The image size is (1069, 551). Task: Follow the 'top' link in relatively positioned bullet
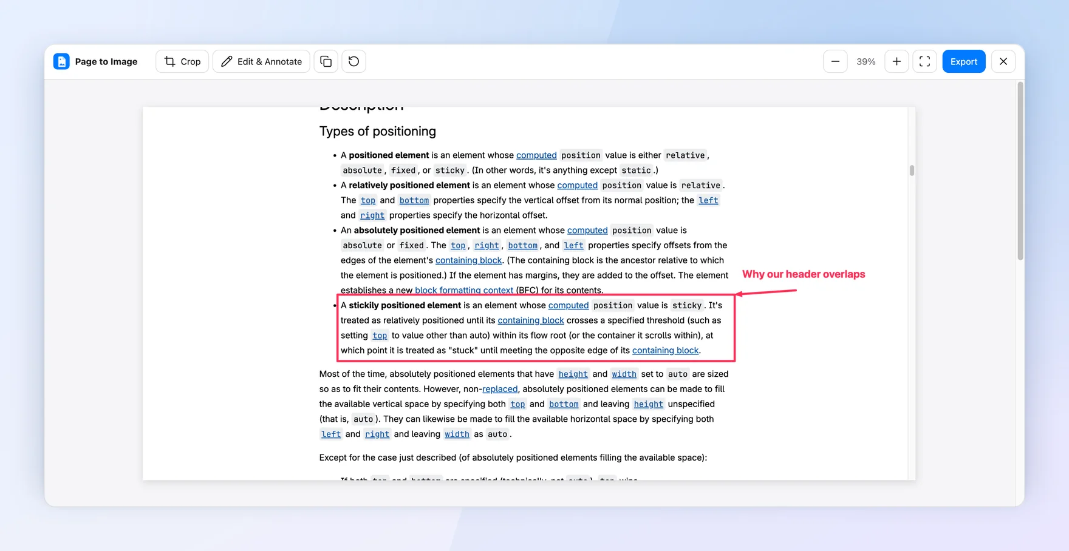[x=368, y=200]
